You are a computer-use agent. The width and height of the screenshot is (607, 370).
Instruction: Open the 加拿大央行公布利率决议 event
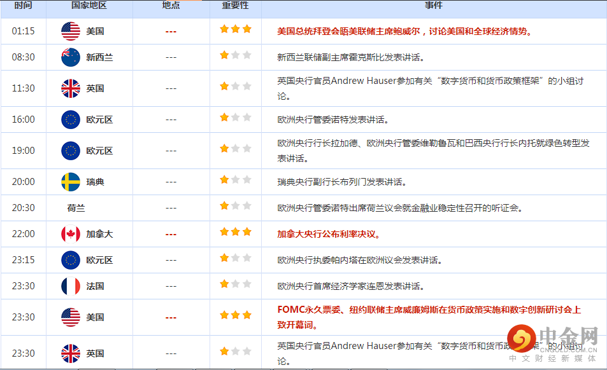point(329,234)
